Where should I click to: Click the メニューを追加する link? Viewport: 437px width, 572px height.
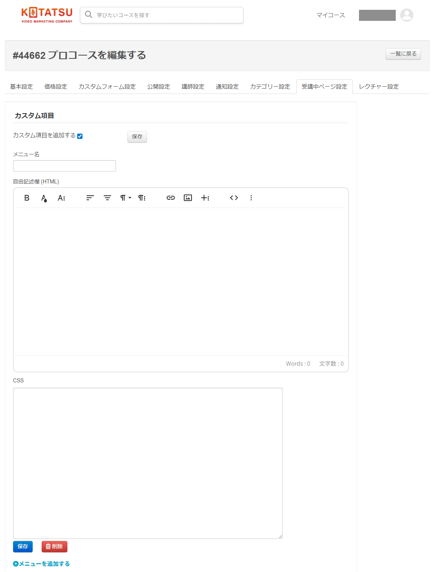pos(40,563)
